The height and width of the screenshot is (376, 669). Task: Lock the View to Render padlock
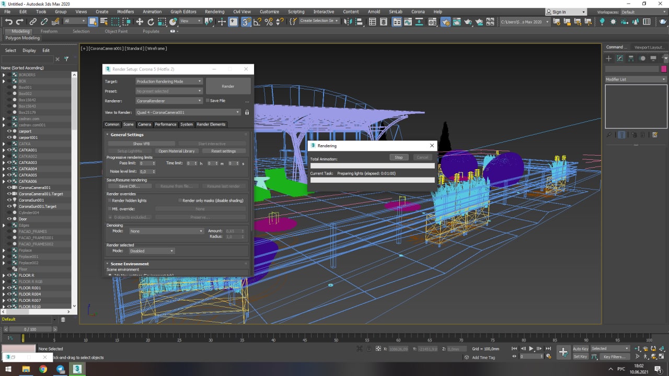coord(247,112)
